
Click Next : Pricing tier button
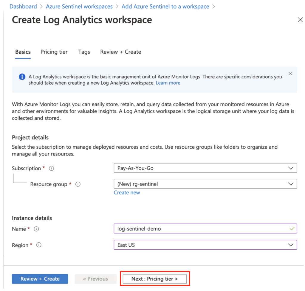[x=154, y=279]
